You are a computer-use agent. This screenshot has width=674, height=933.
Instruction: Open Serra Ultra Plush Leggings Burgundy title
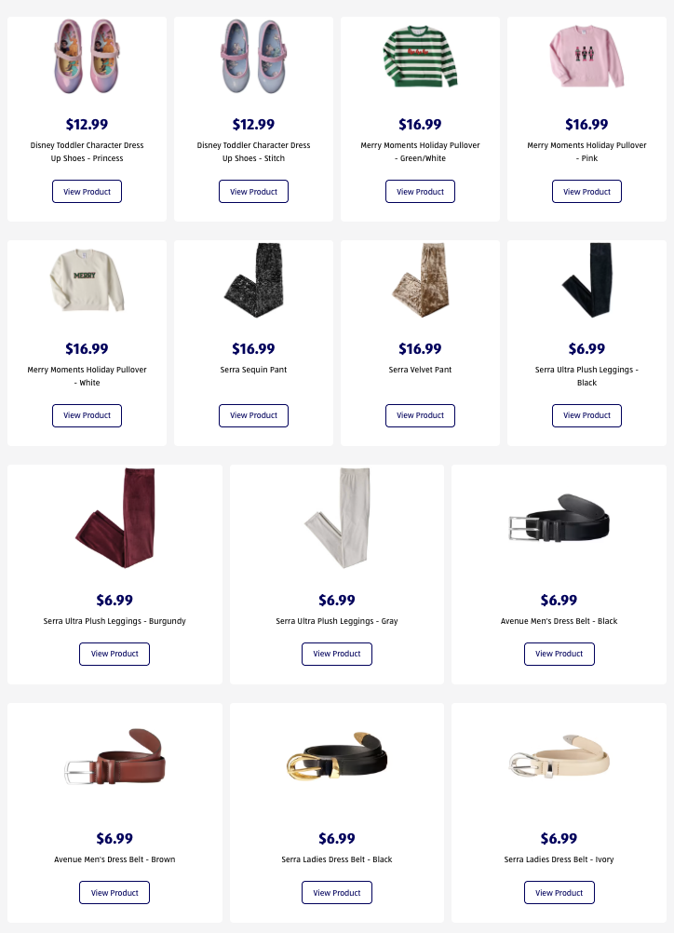point(115,621)
